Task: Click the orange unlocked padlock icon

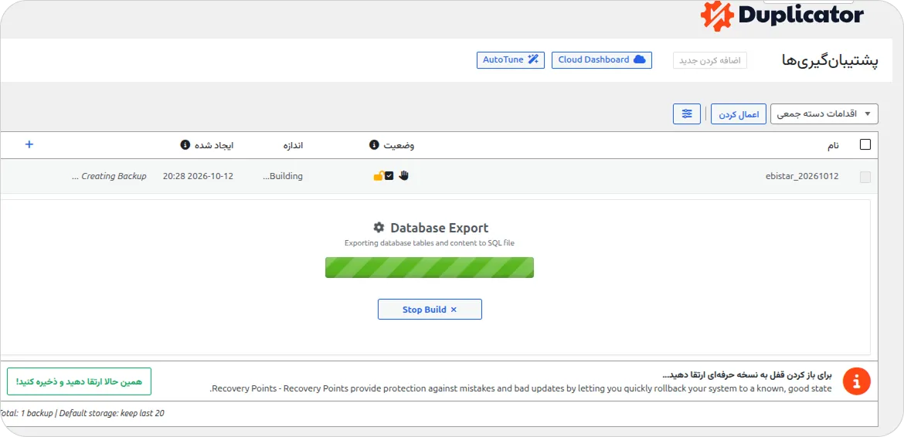Action: [x=378, y=175]
